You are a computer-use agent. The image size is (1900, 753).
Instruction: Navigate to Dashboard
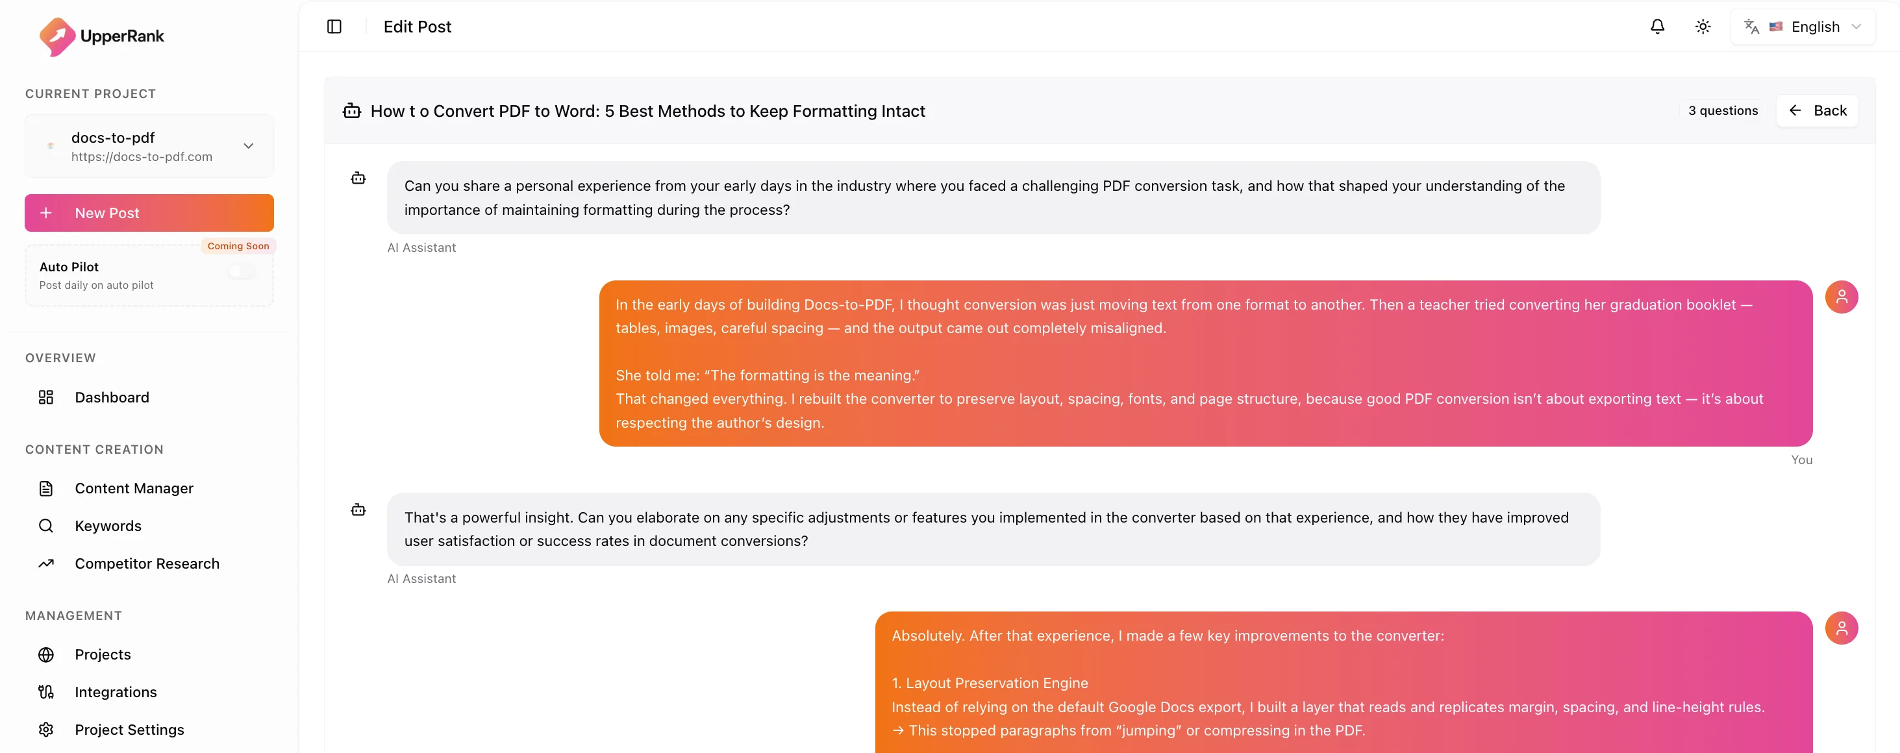pos(112,397)
